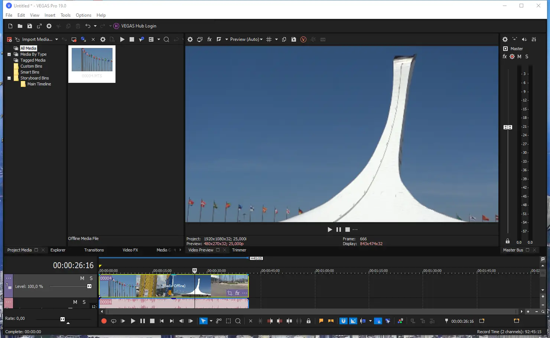Image resolution: width=550 pixels, height=338 pixels.
Task: Open the Tools menu
Action: pos(65,15)
